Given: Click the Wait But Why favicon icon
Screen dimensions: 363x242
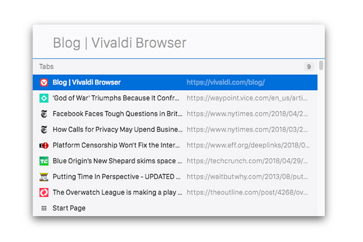Looking at the screenshot, I should 44,177.
